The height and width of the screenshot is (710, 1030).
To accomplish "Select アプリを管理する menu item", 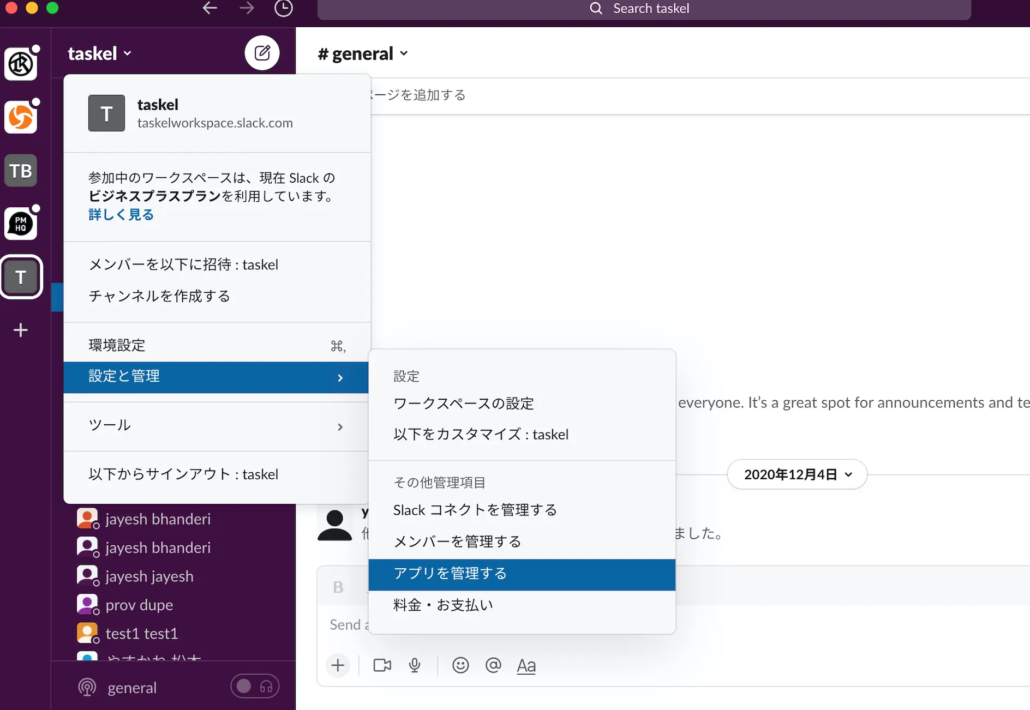I will (x=522, y=574).
